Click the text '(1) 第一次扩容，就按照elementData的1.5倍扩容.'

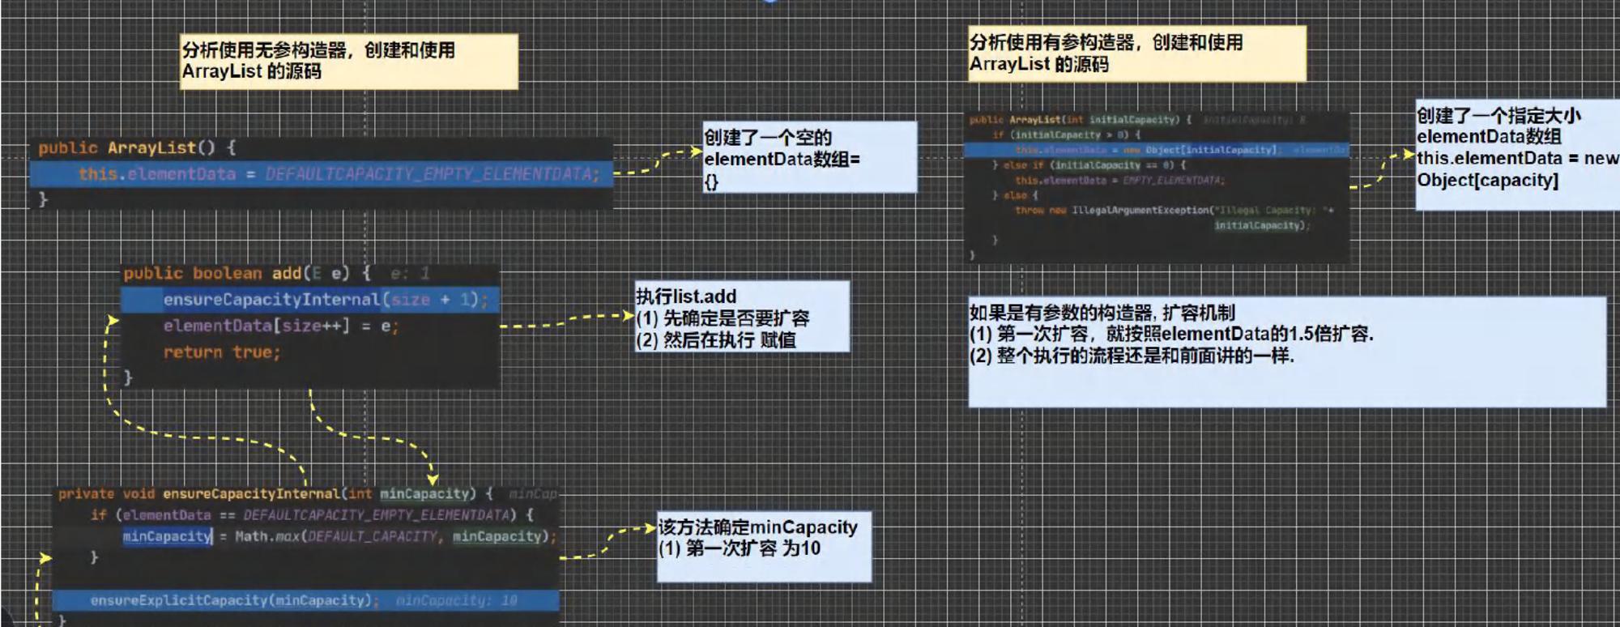[1171, 334]
